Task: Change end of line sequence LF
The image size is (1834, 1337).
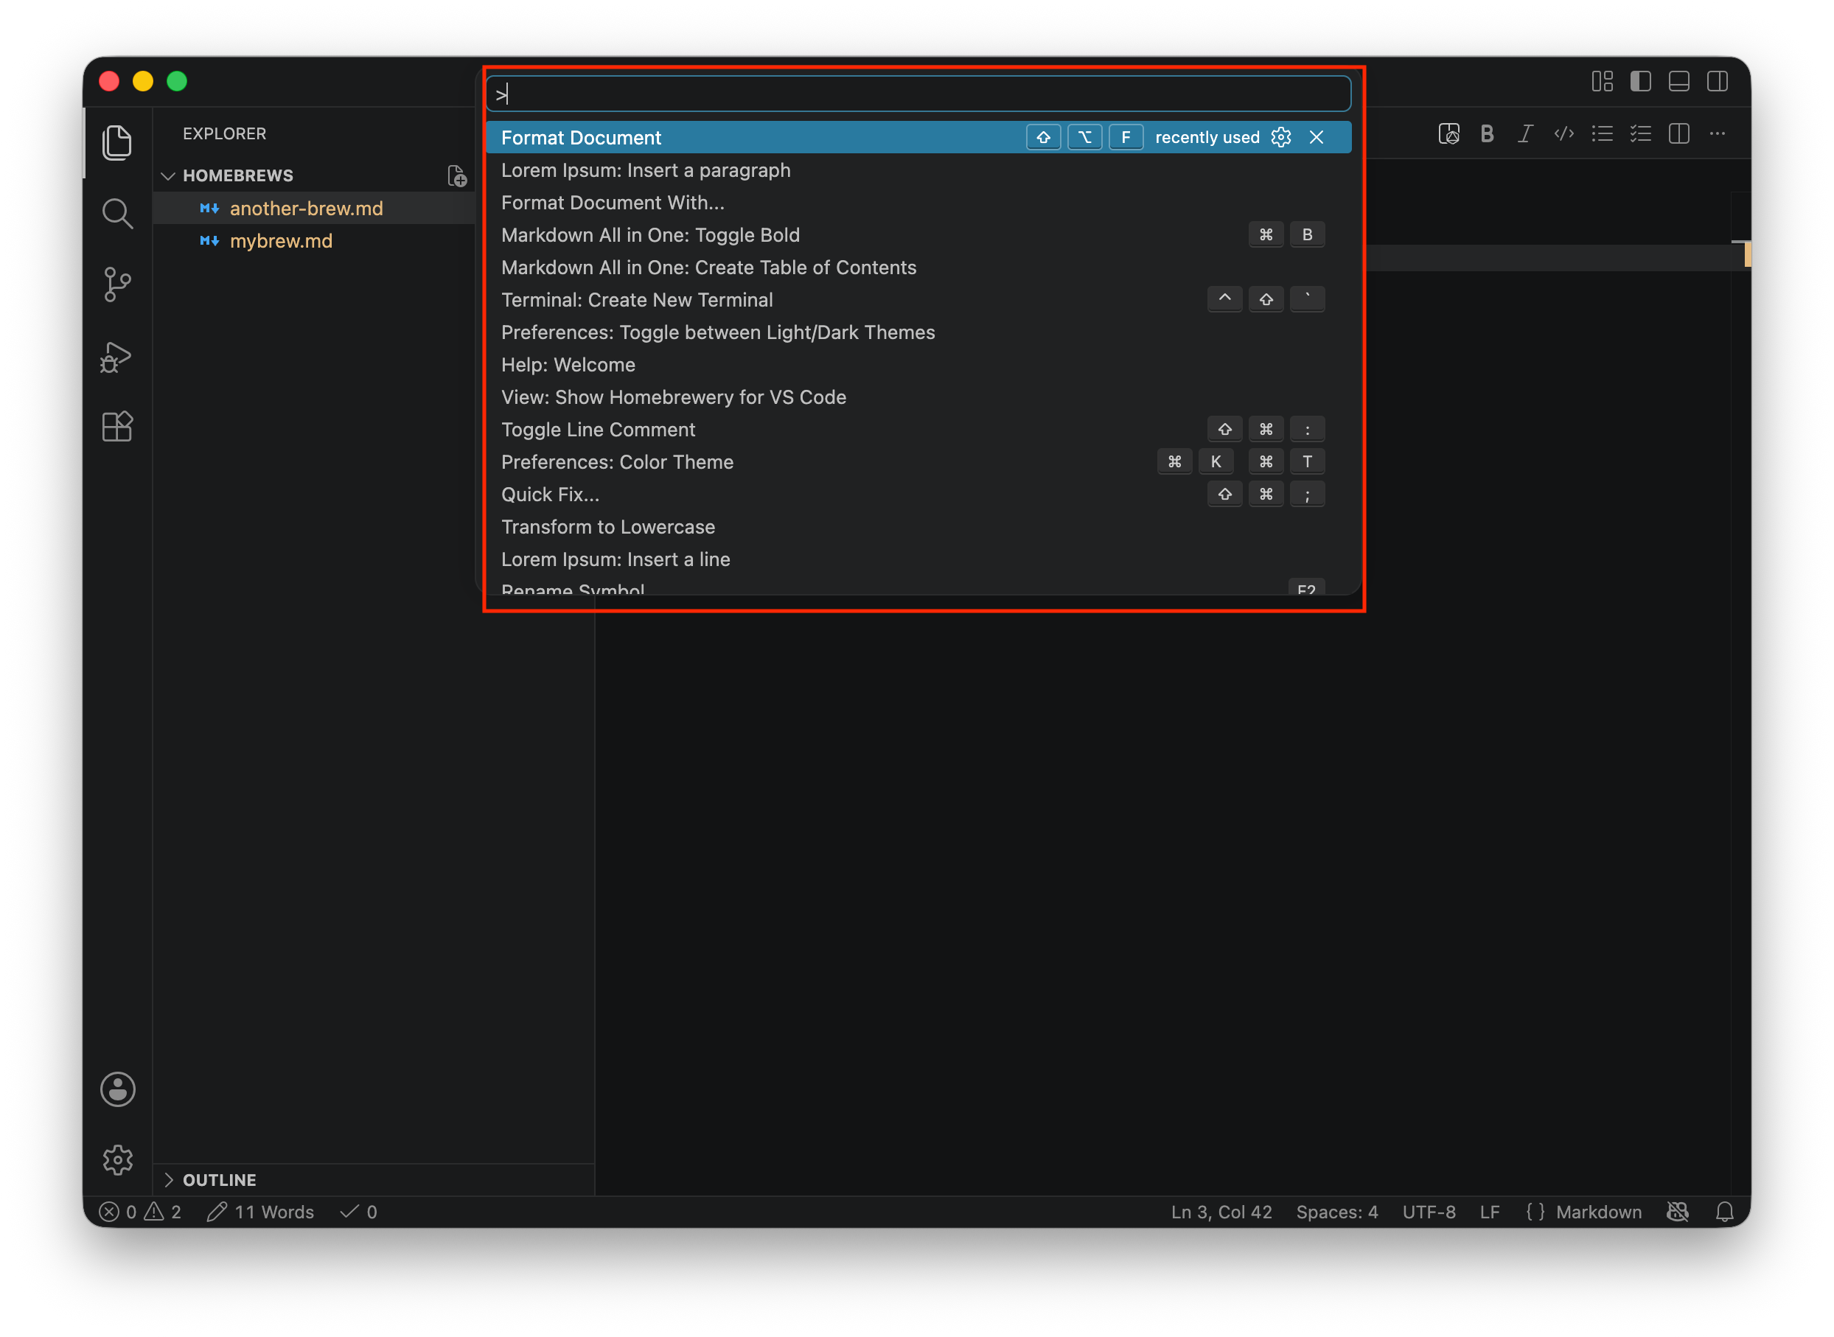Action: (x=1489, y=1212)
